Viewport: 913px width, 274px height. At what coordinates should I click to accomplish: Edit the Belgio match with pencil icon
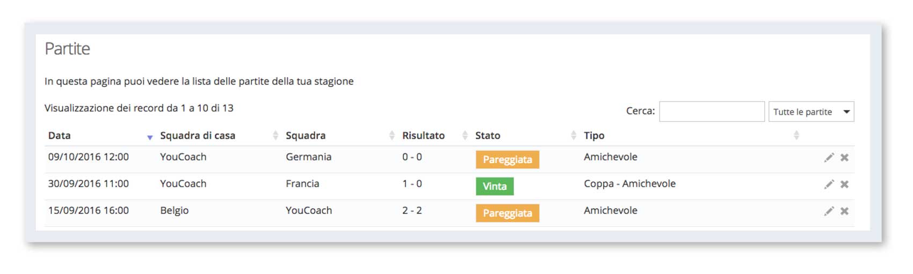[829, 211]
